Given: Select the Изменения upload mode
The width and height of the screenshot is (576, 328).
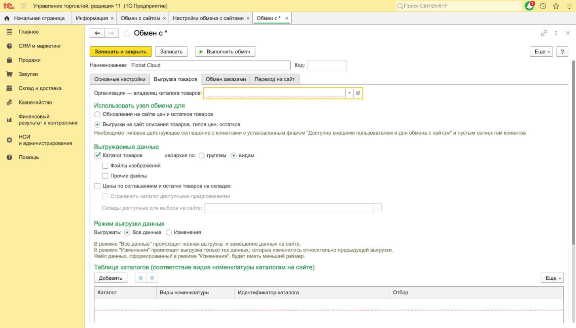Looking at the screenshot, I should (169, 233).
